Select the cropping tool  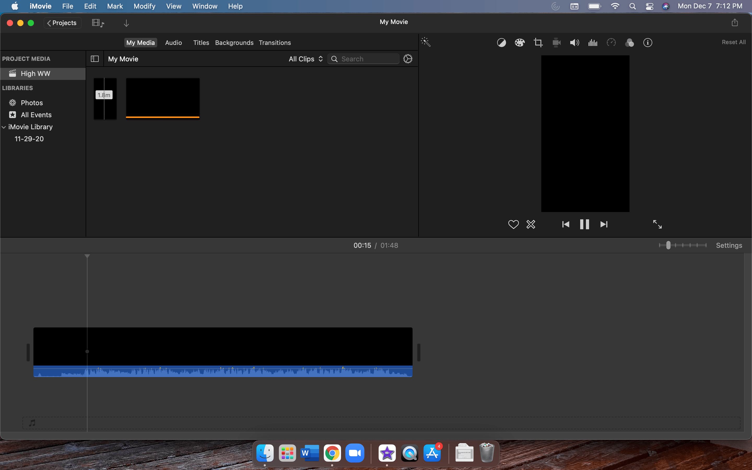pyautogui.click(x=538, y=43)
